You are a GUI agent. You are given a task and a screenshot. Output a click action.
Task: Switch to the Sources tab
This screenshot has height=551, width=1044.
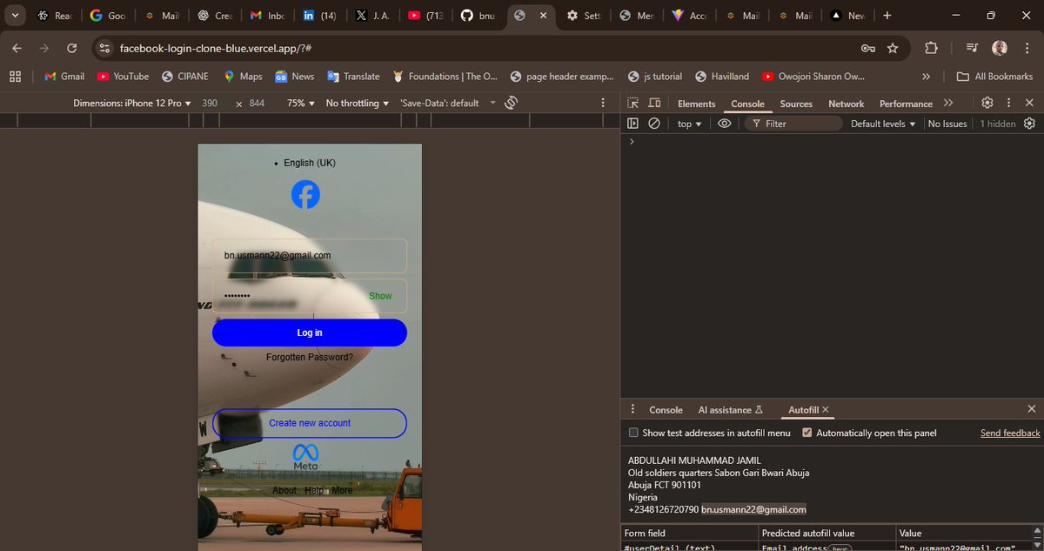(796, 104)
